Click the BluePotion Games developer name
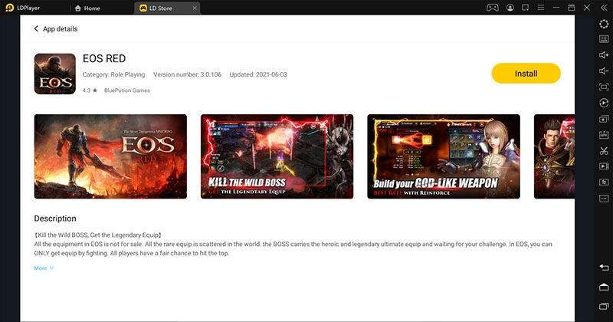Image resolution: width=613 pixels, height=322 pixels. pos(126,90)
